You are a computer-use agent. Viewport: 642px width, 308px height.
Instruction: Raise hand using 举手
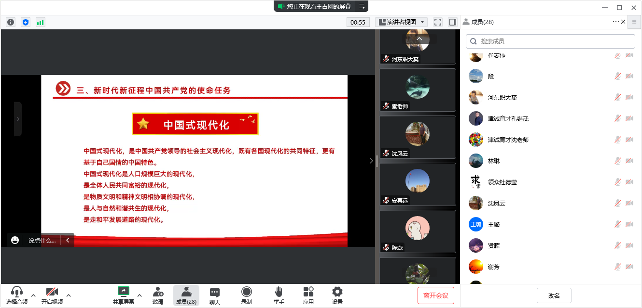click(x=279, y=295)
